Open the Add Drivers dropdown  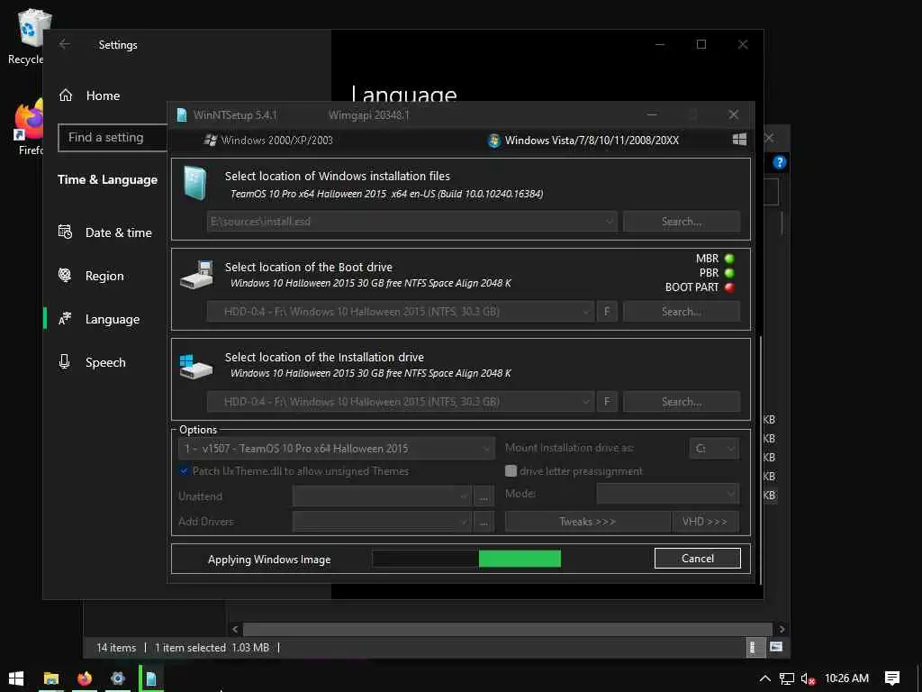tap(382, 522)
